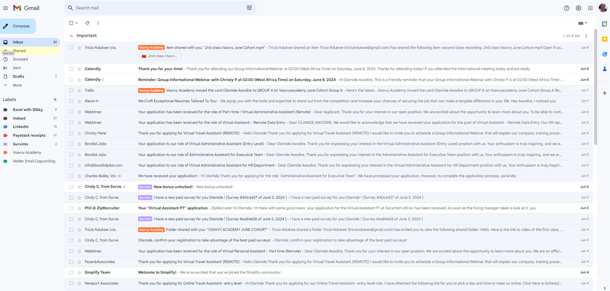Open the 2nd class Vsavvy attachment chip
The width and height of the screenshot is (610, 291).
pos(160,56)
